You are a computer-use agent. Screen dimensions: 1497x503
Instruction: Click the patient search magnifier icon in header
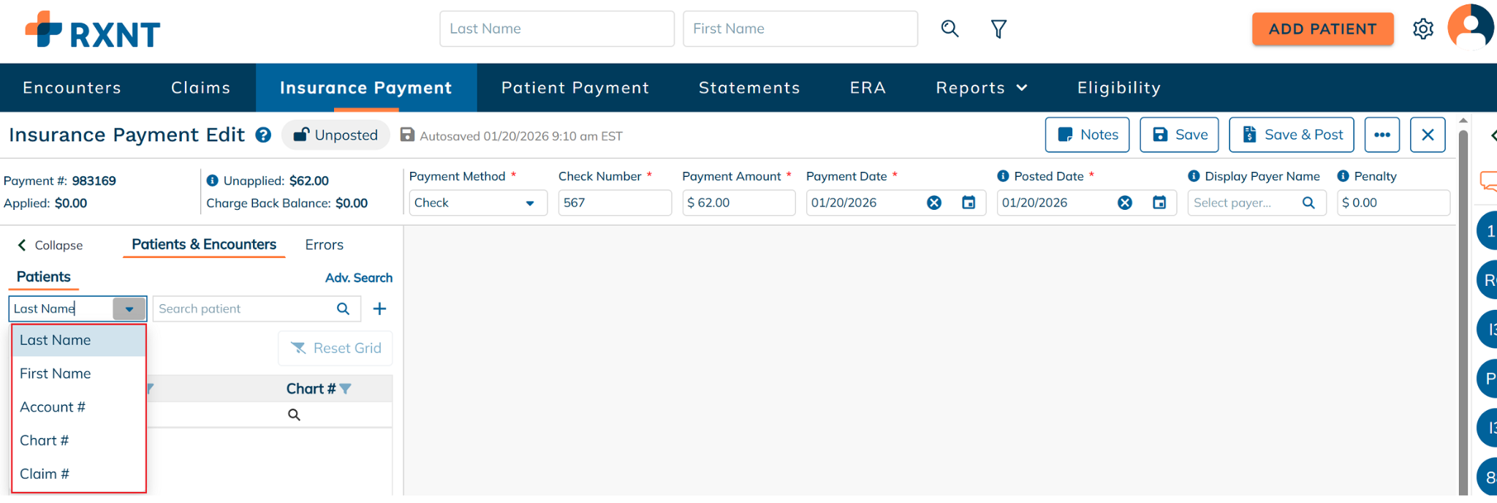pos(950,29)
